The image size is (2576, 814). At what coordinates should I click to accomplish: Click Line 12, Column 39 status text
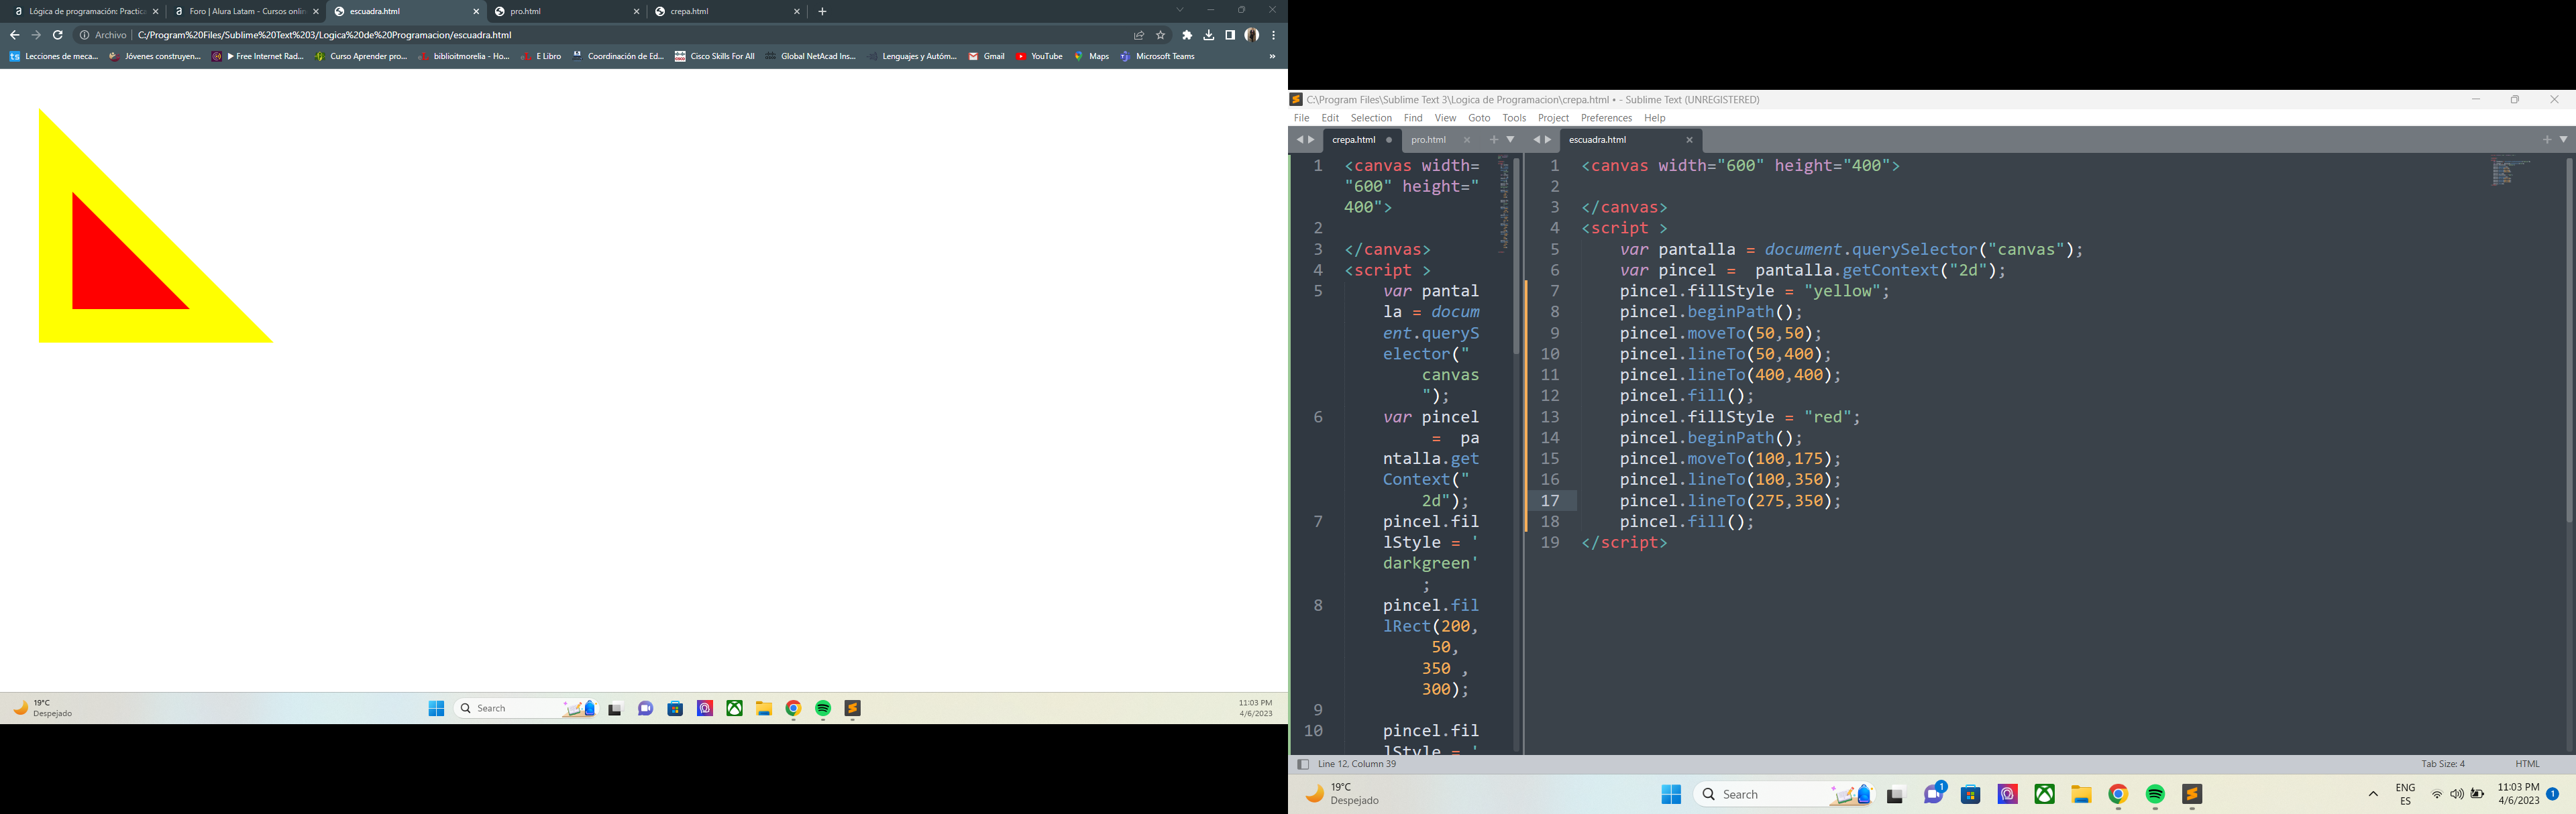coord(1358,764)
